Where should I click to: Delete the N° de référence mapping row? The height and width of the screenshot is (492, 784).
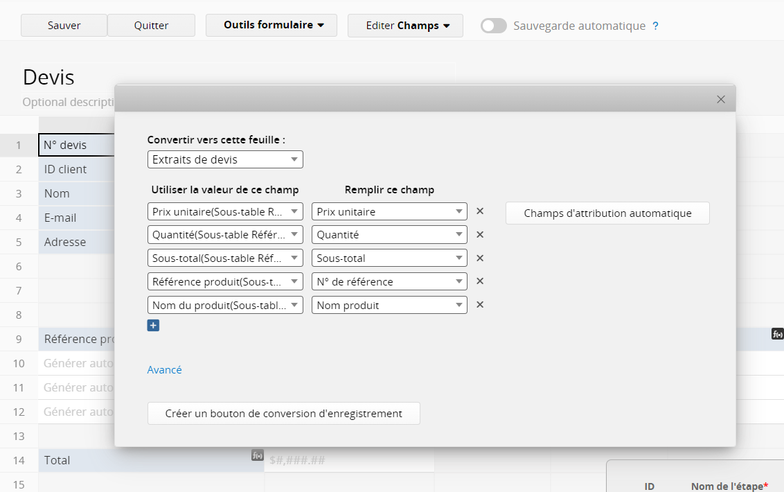click(479, 281)
